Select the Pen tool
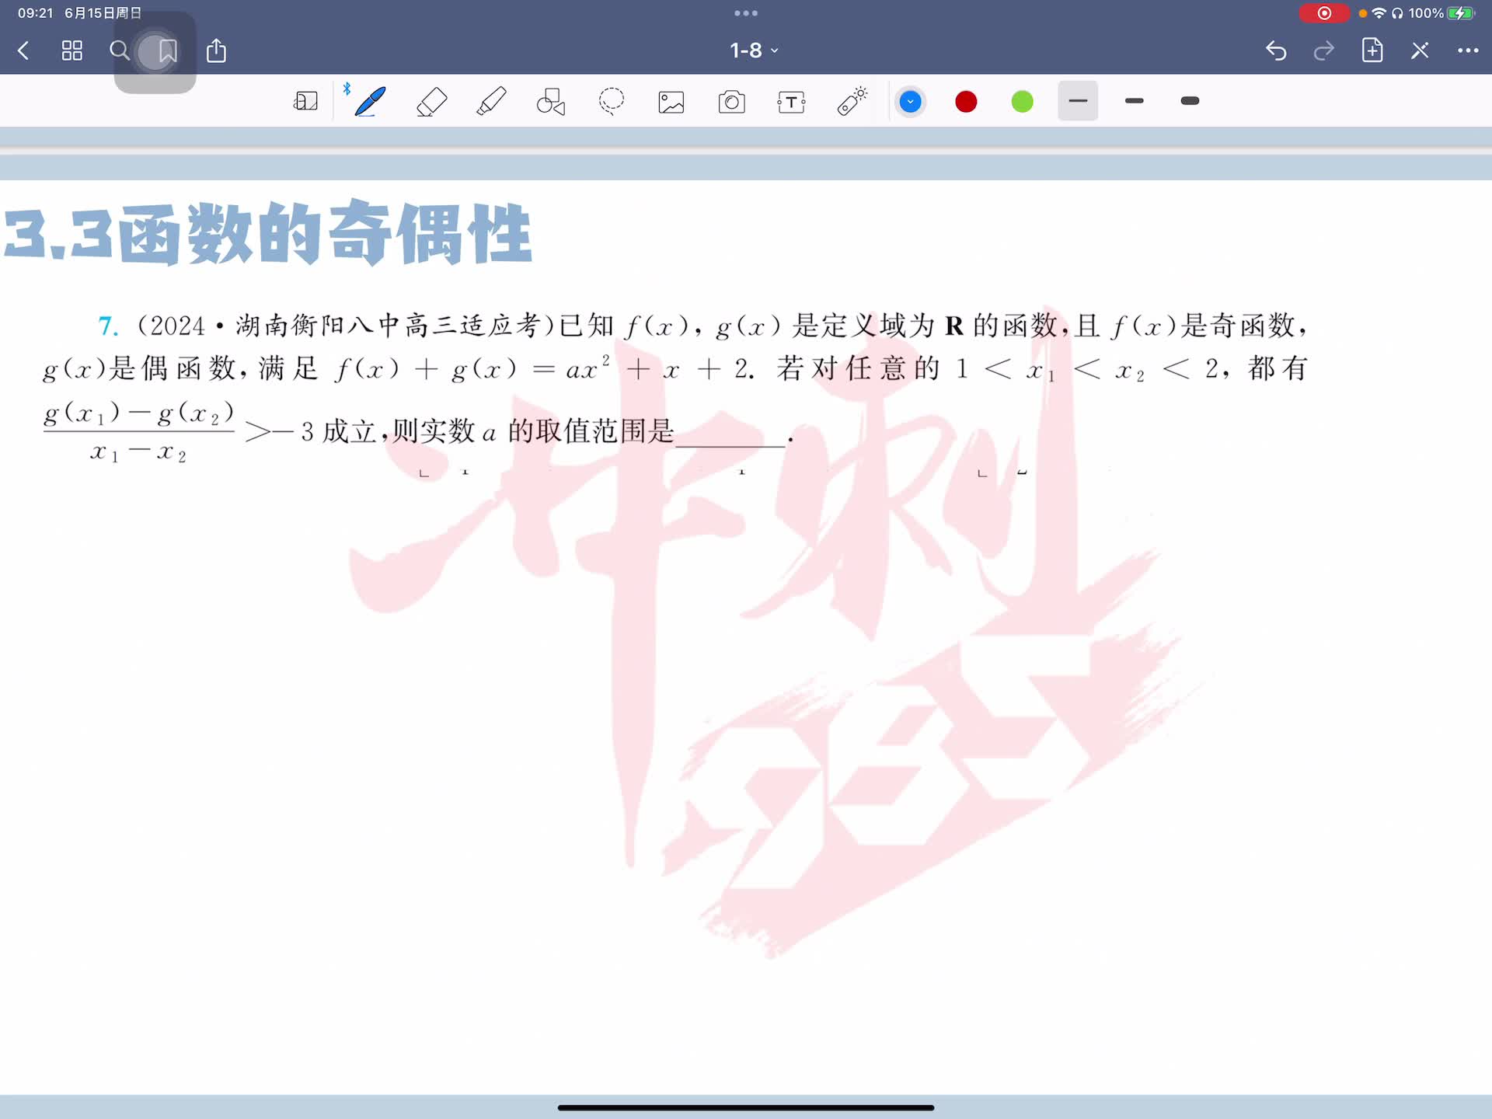Image resolution: width=1492 pixels, height=1119 pixels. 370,102
